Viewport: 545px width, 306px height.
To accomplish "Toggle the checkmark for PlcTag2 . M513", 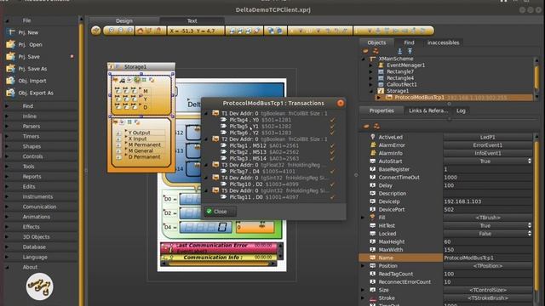I will tap(332, 152).
